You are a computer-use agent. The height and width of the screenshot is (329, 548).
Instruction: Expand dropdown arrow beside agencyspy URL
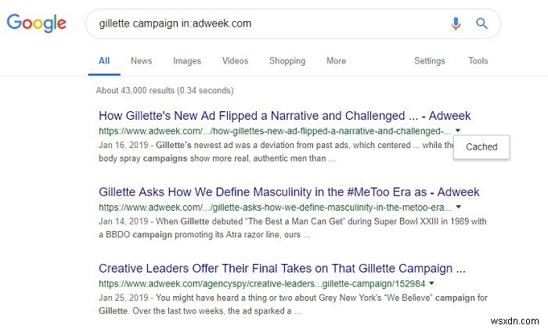pyautogui.click(x=431, y=283)
